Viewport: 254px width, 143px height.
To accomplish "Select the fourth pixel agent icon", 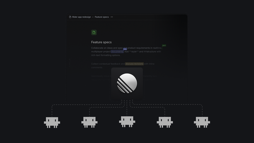I will (x=165, y=122).
